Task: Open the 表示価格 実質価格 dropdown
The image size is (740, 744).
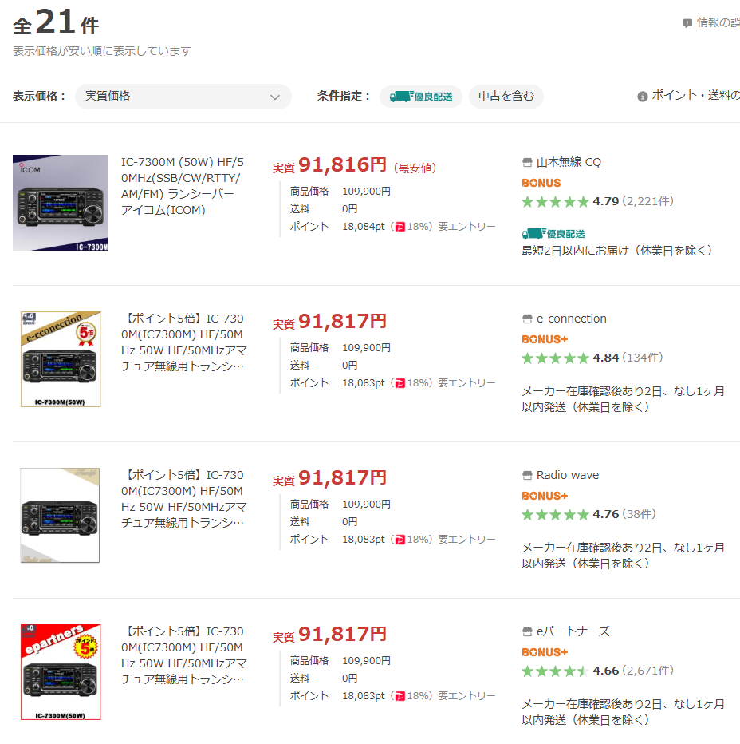Action: point(183,97)
